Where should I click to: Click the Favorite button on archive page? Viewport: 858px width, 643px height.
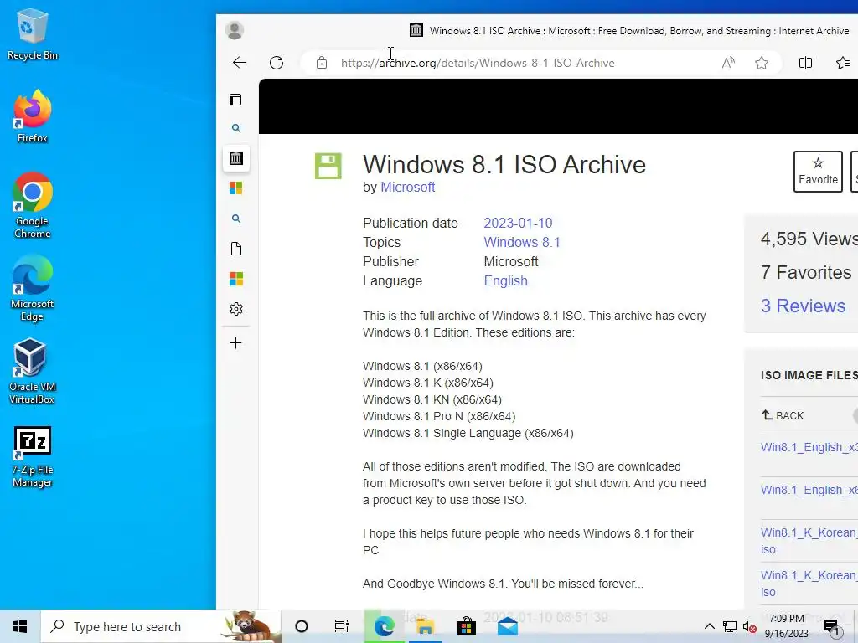click(818, 172)
